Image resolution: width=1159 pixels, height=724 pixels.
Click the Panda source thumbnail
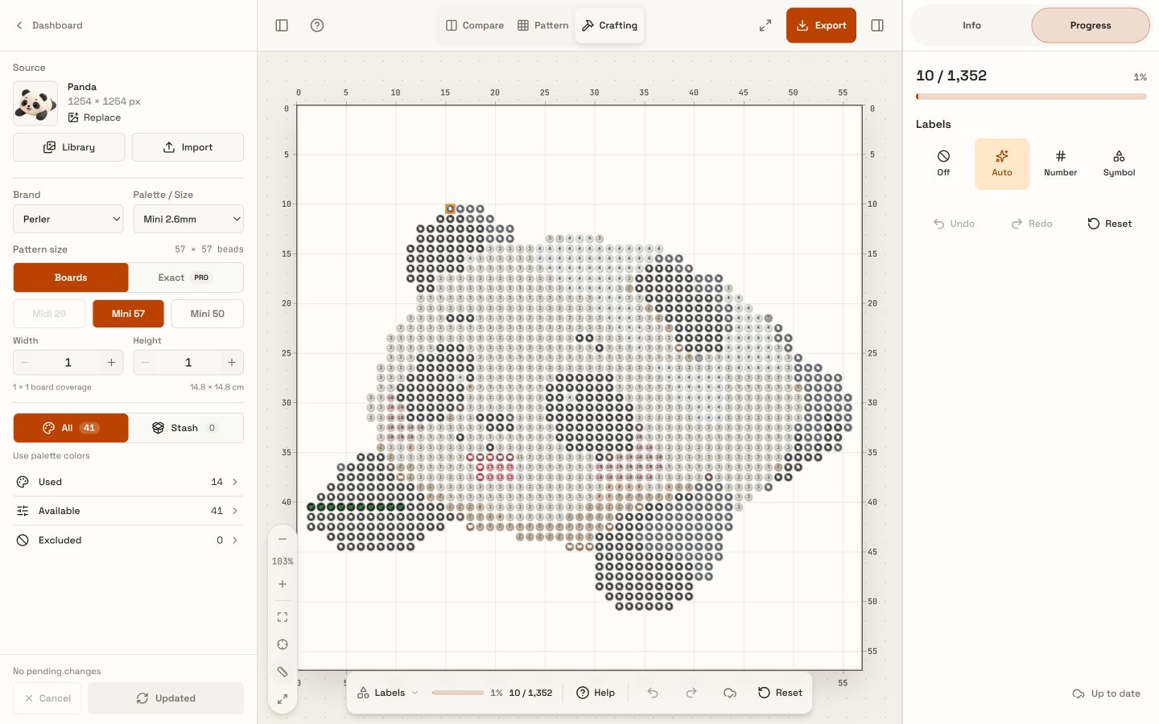pos(35,103)
